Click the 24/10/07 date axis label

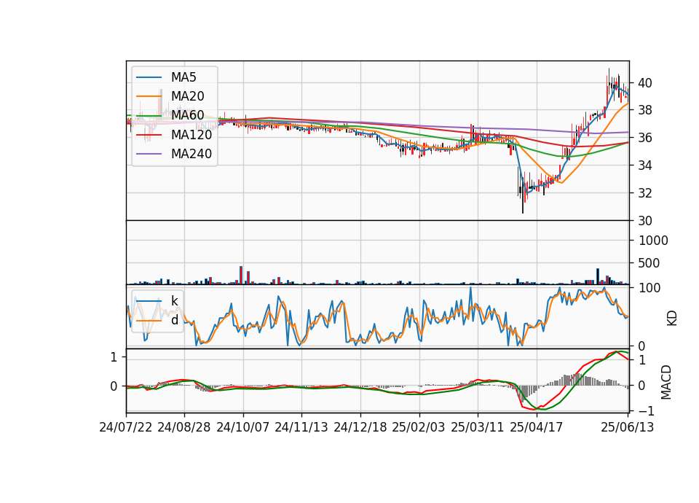coord(243,427)
